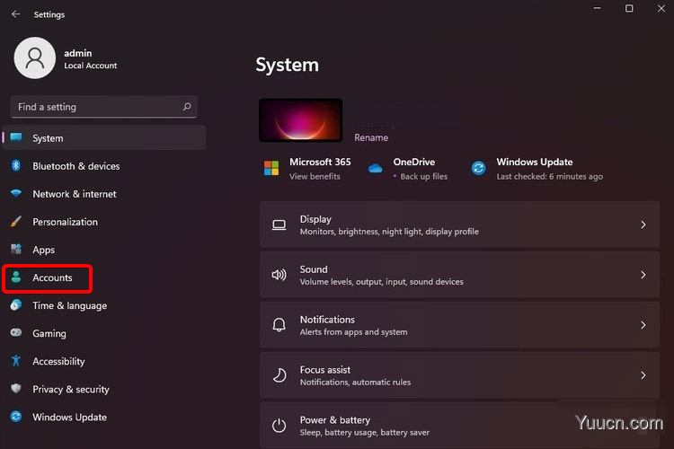The width and height of the screenshot is (674, 449).
Task: Click Back up files under OneDrive
Action: pyautogui.click(x=424, y=177)
